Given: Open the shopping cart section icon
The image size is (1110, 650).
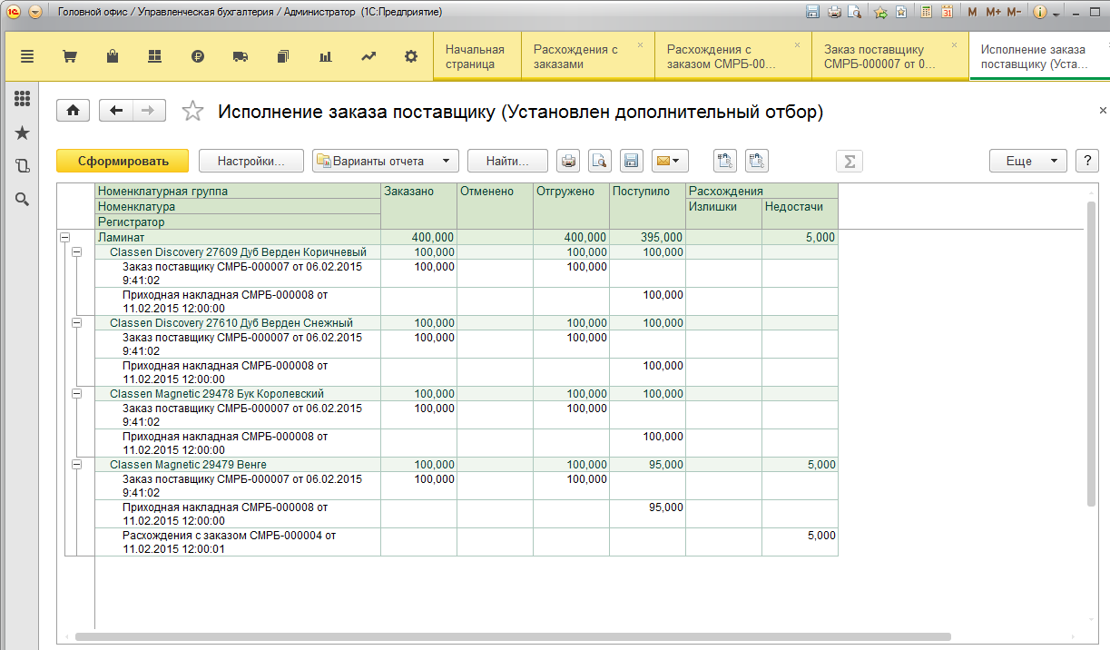Looking at the screenshot, I should (x=69, y=56).
